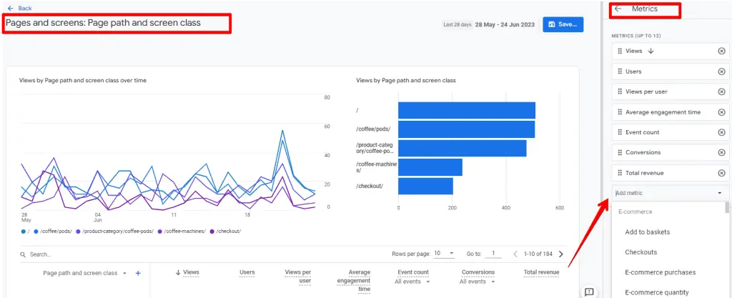Toggle /checkout/ series in legend
This screenshot has height=298, width=732.
click(226, 232)
